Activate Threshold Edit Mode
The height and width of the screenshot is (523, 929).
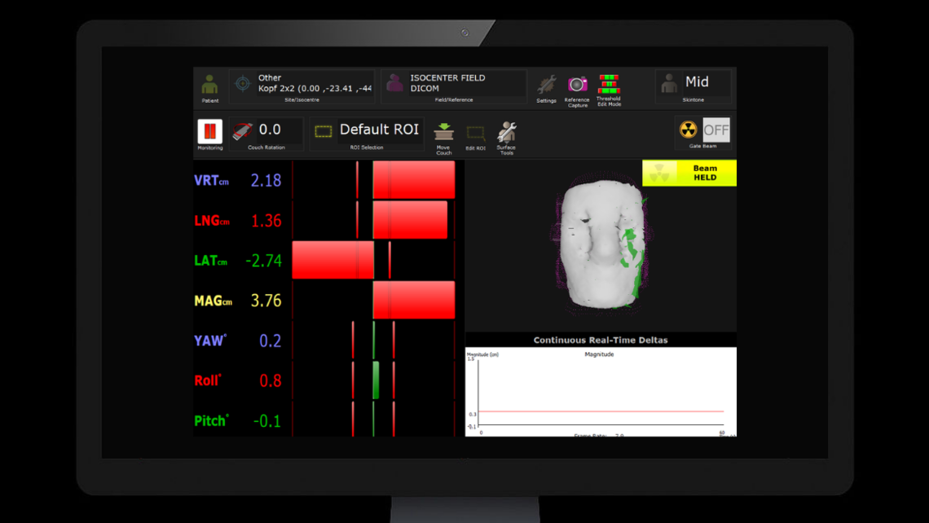click(x=609, y=86)
